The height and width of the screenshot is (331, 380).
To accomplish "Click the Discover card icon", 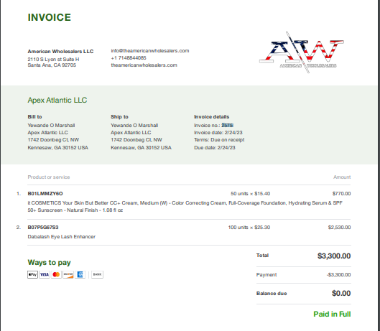I will 68,274.
